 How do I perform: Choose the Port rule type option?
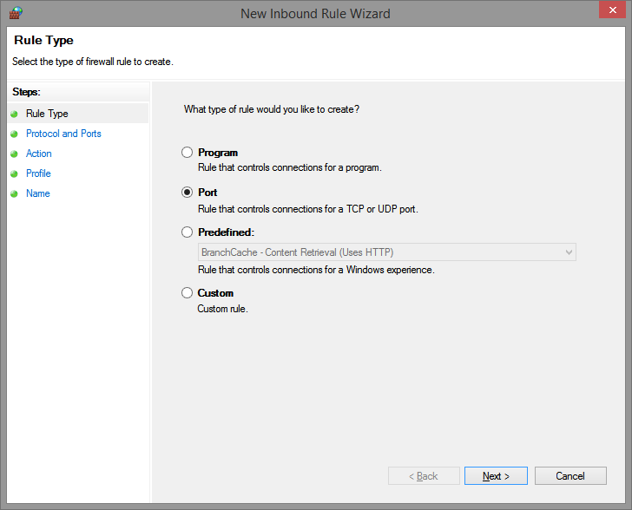(x=187, y=193)
